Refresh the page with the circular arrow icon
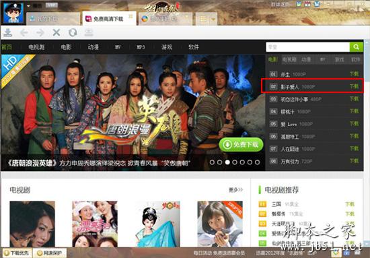370x258 pixels. point(73,32)
